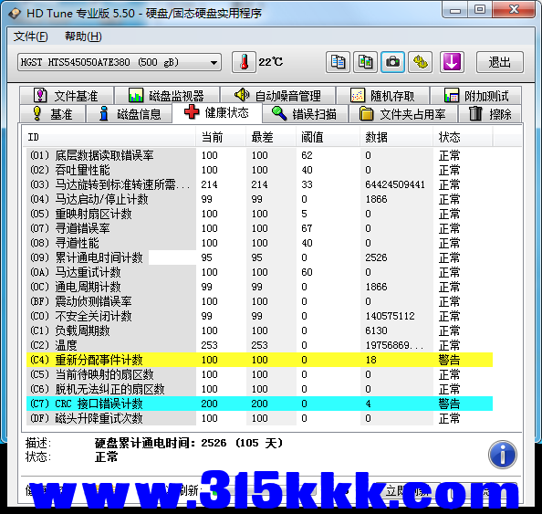Image resolution: width=542 pixels, height=514 pixels.
Task: Open the 随机存取 tab
Action: 382,96
